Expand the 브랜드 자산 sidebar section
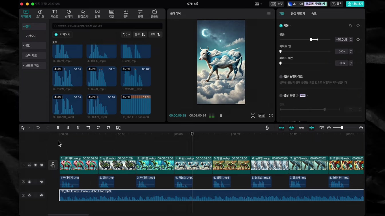Image resolution: width=385 pixels, height=216 pixels. coord(34,65)
